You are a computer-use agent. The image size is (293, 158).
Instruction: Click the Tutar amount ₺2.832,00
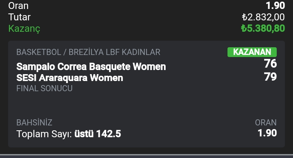coord(263,17)
